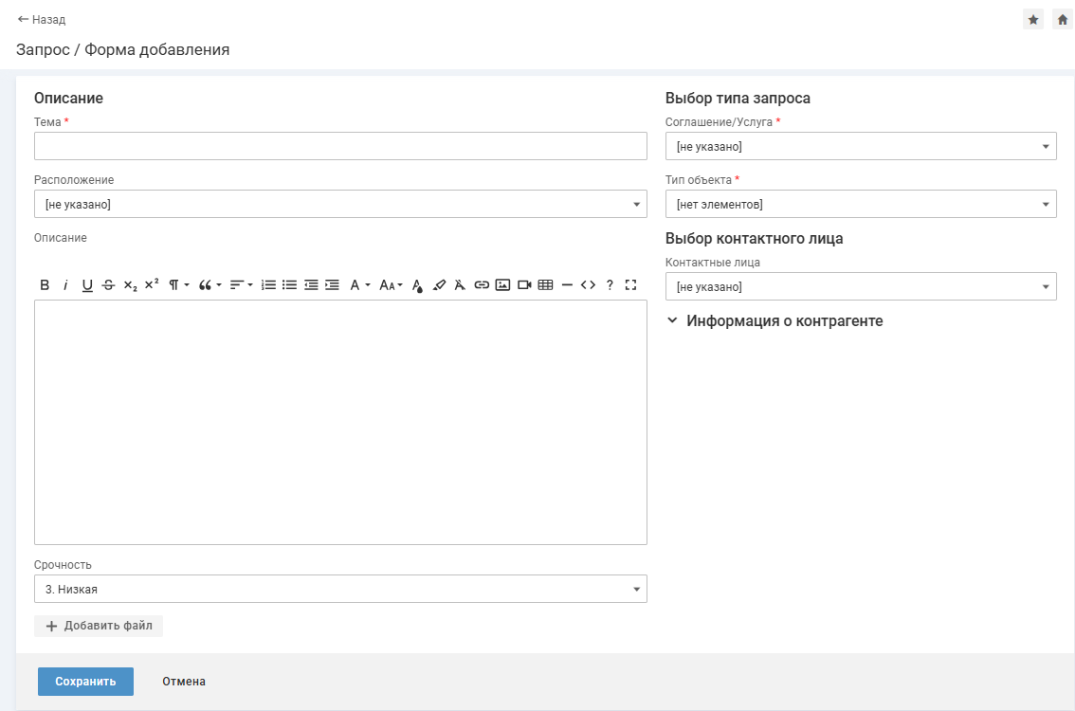Click into the Тема input field
Image resolution: width=1075 pixels, height=711 pixels.
pyautogui.click(x=340, y=146)
